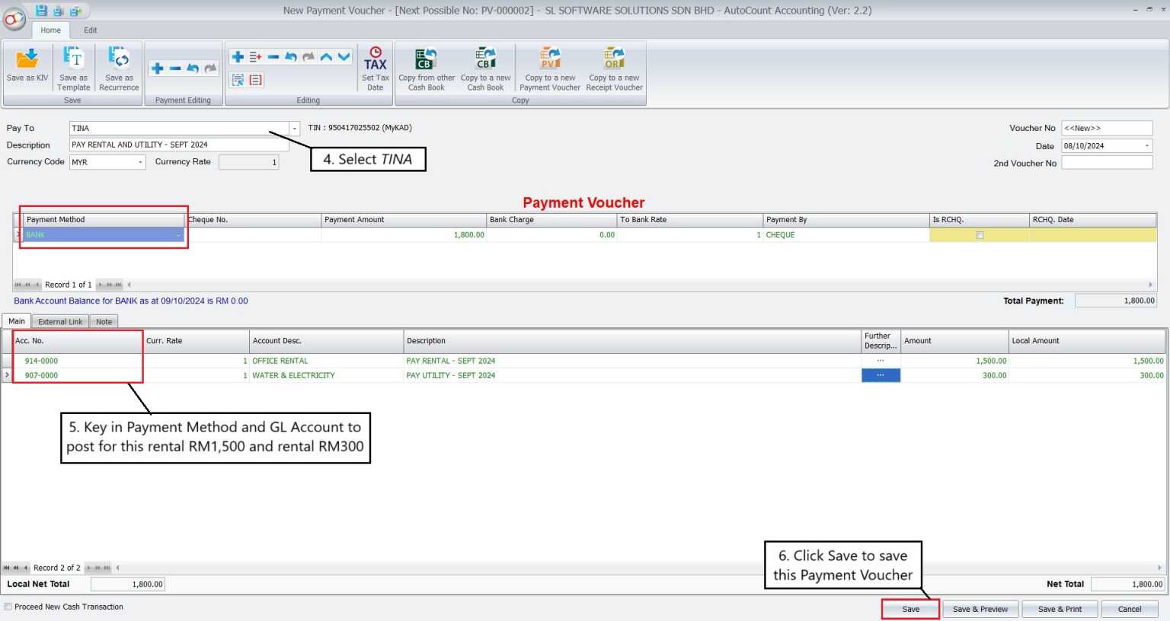Click Copy to a new Payment Voucher
The width and height of the screenshot is (1170, 621).
coord(550,69)
